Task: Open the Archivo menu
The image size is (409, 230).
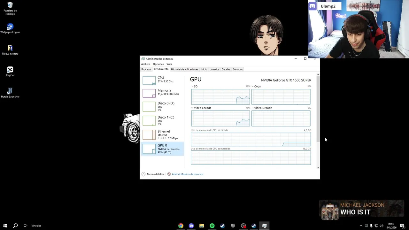Action: (x=145, y=64)
